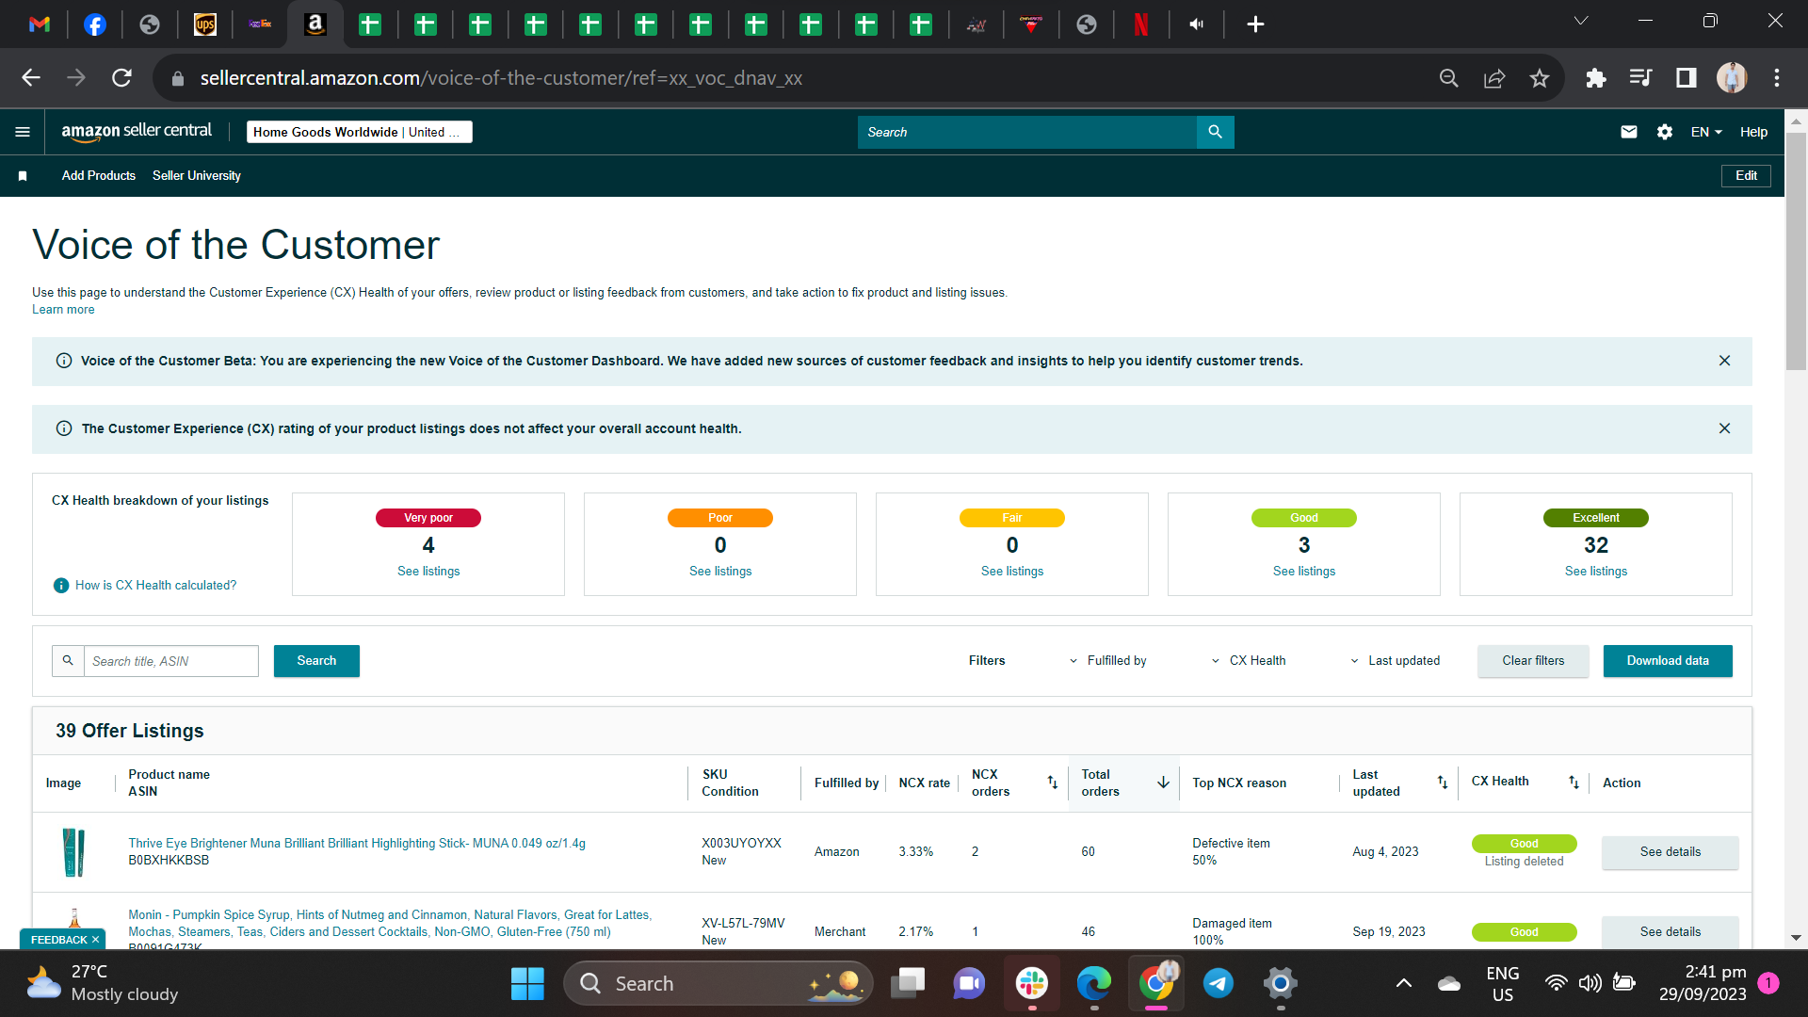The width and height of the screenshot is (1808, 1017).
Task: Close the FEEDBACK tab widget
Action: click(95, 940)
